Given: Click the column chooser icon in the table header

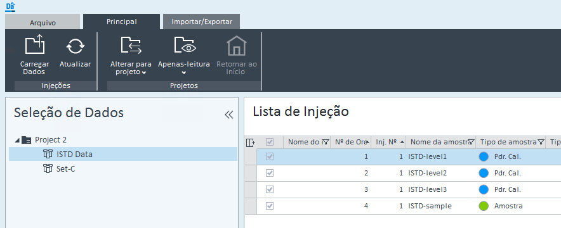Looking at the screenshot, I should click(x=251, y=142).
